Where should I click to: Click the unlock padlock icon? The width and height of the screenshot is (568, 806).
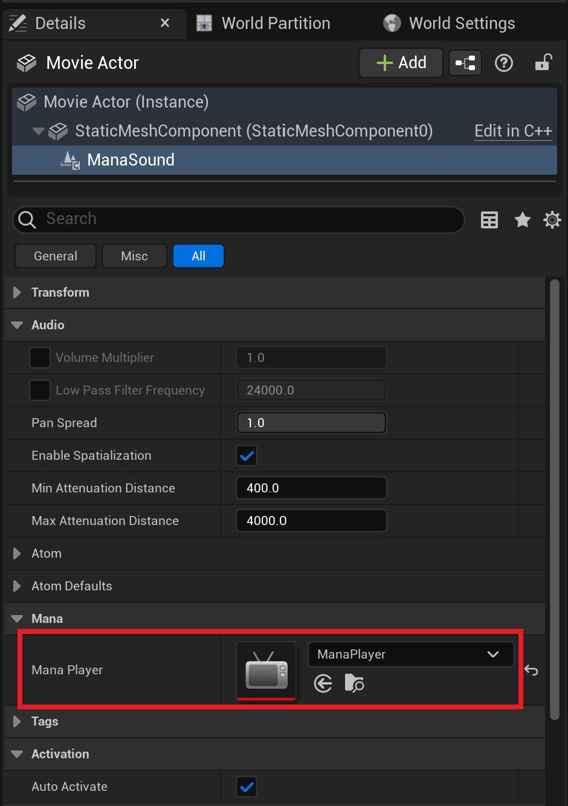point(543,62)
